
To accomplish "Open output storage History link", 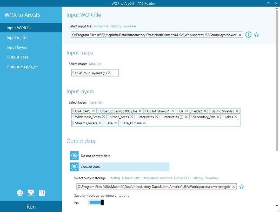I will click(198, 178).
